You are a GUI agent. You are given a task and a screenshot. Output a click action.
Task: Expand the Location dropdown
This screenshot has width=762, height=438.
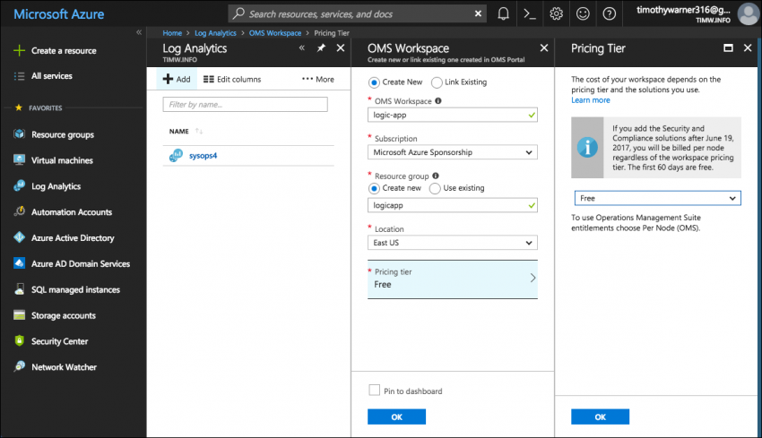pyautogui.click(x=453, y=243)
